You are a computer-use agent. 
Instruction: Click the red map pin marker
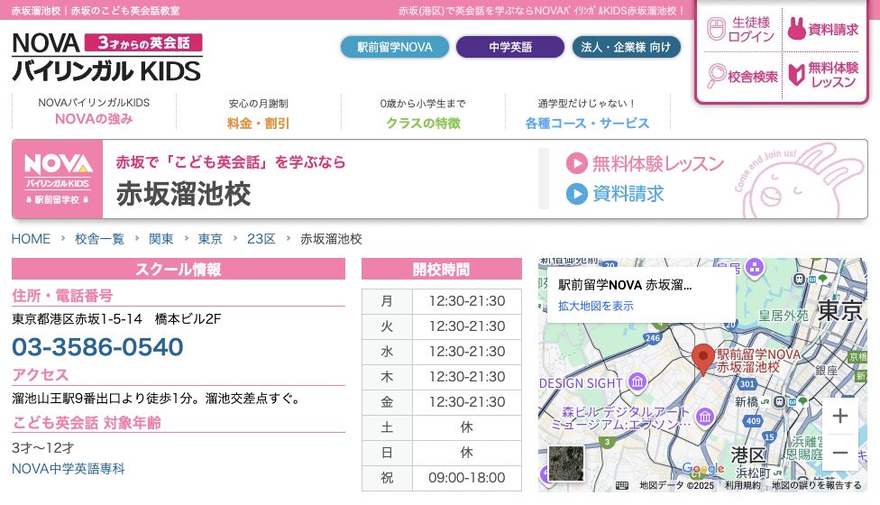click(702, 360)
